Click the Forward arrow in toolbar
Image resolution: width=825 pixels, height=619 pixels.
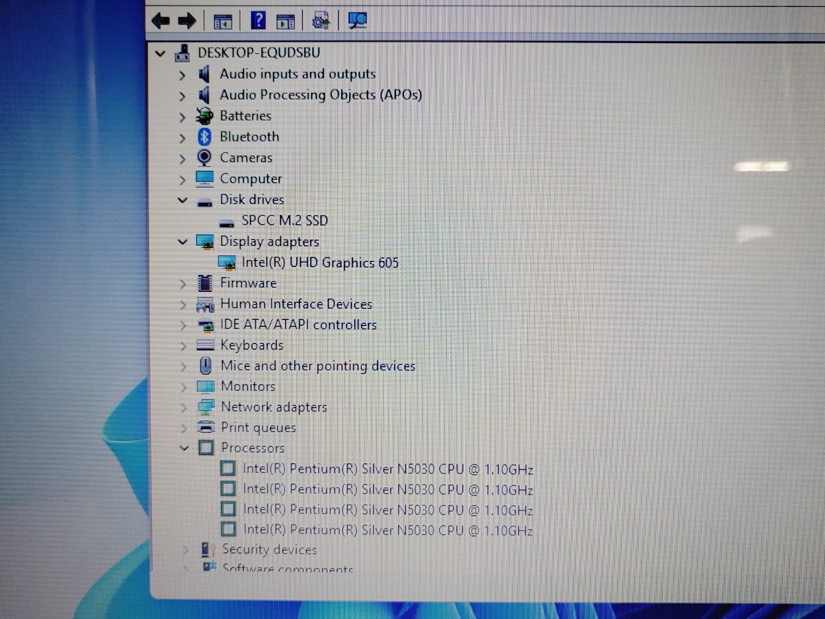(187, 22)
